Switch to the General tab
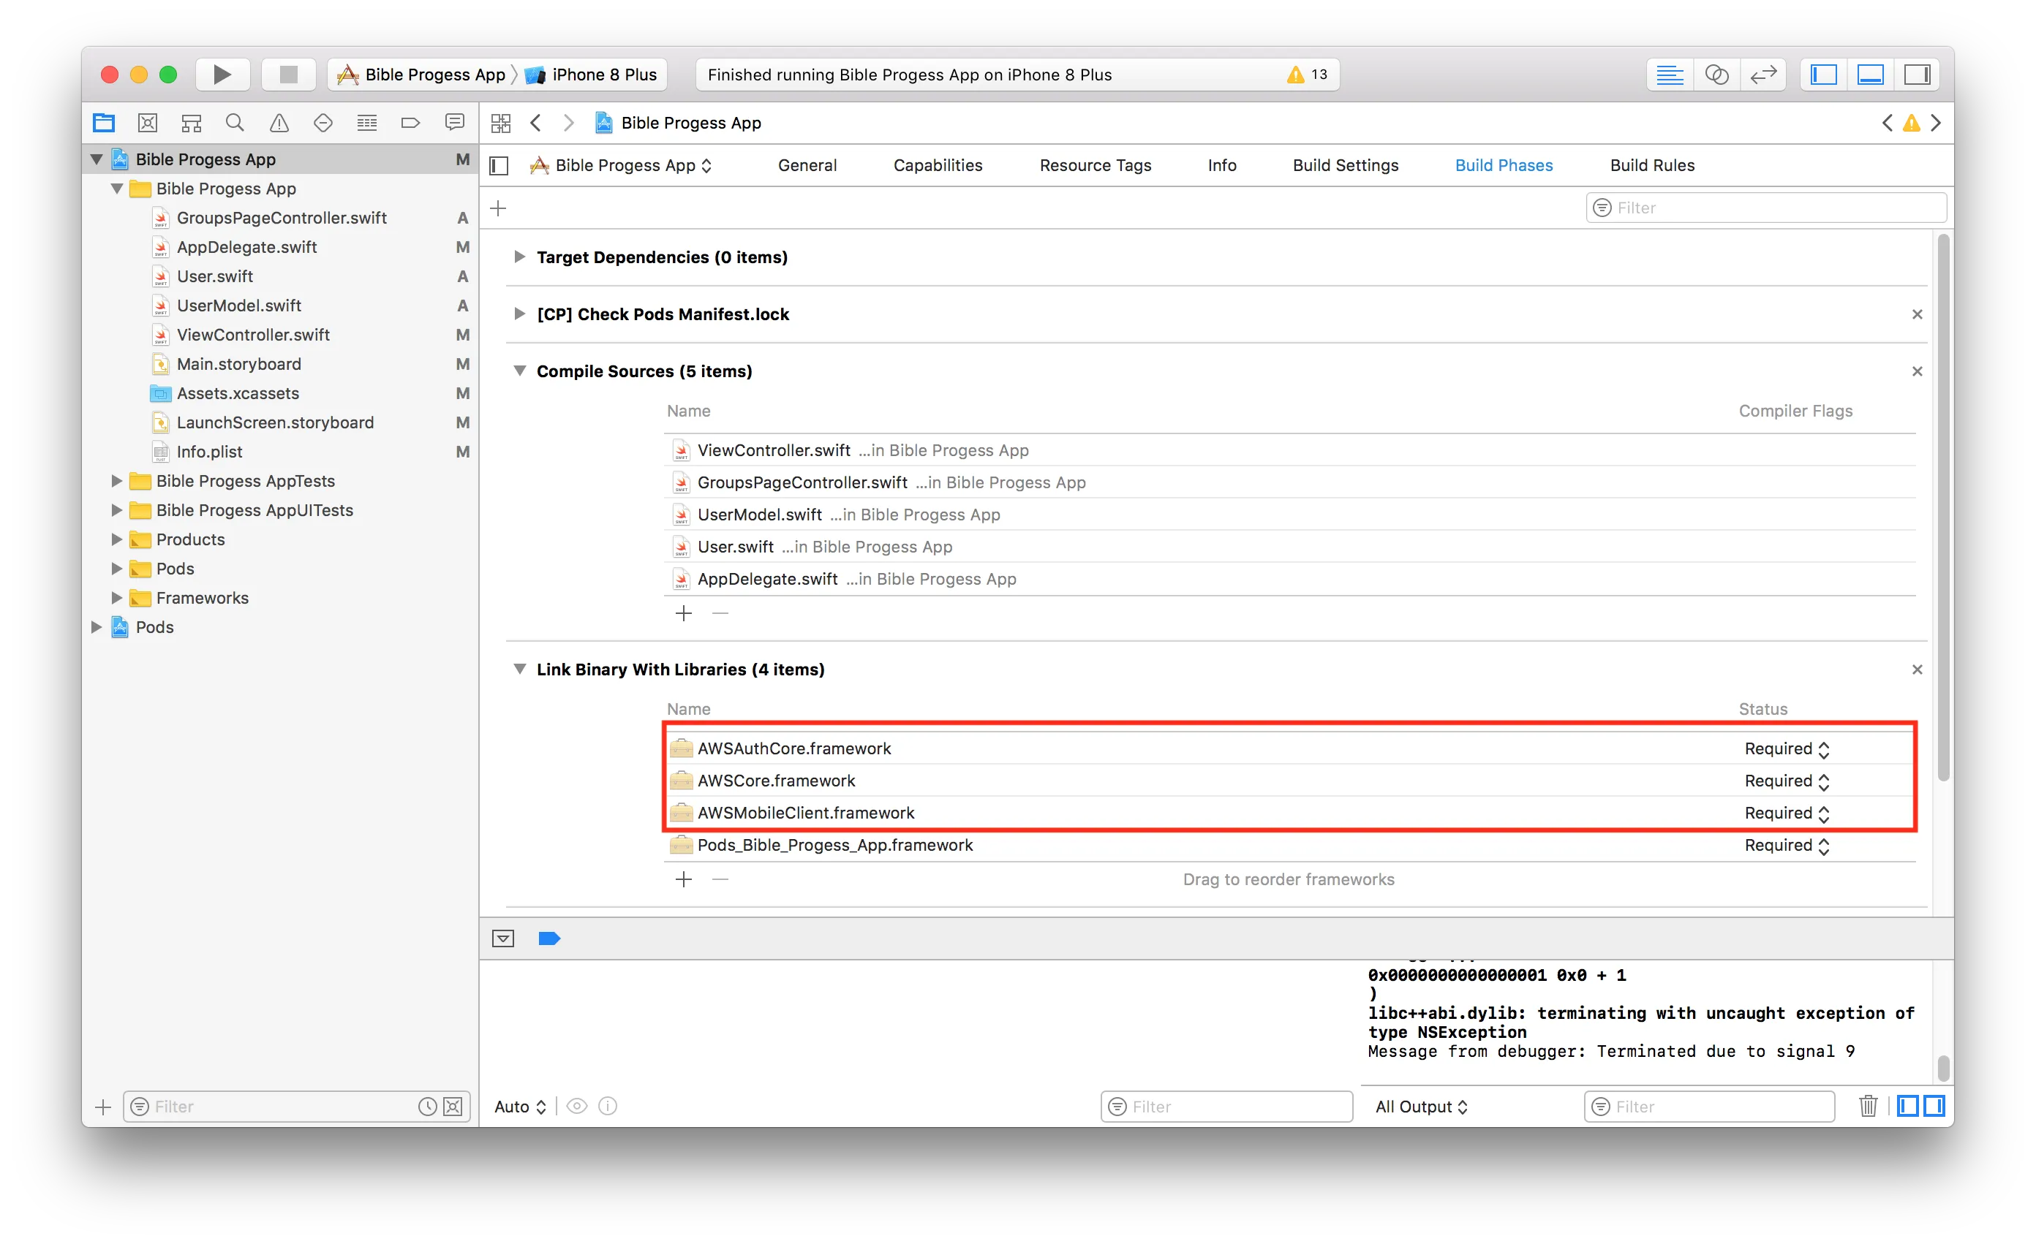 pyautogui.click(x=807, y=165)
